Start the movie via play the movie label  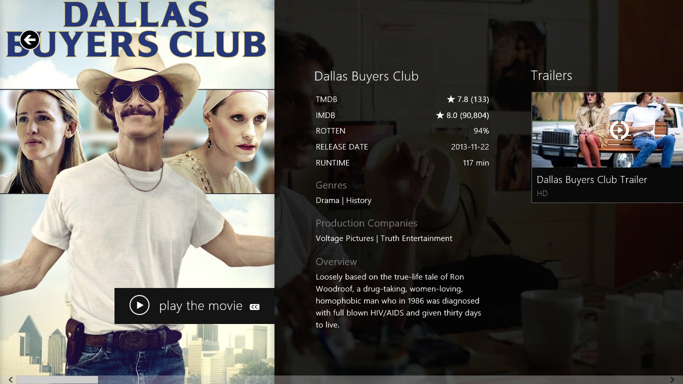click(x=200, y=306)
